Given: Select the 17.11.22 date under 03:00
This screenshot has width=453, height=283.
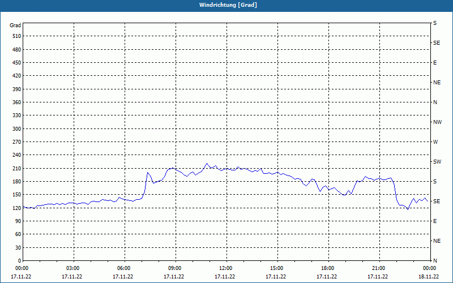Looking at the screenshot, I should [x=72, y=277].
